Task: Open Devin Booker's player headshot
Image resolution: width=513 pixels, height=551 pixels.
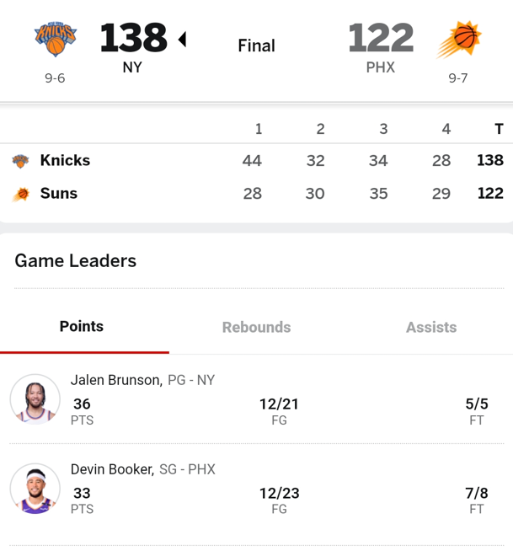Action: 35,489
